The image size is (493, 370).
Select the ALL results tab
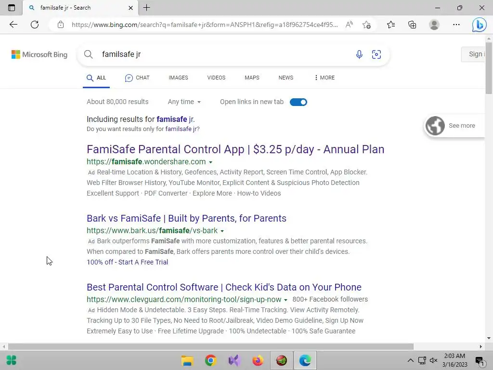96,78
